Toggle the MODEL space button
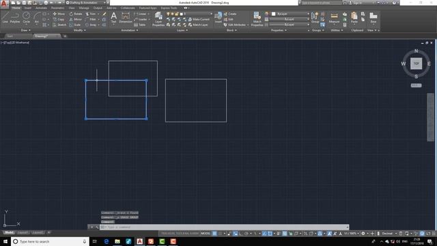Image resolution: width=437 pixels, height=246 pixels. (x=206, y=233)
